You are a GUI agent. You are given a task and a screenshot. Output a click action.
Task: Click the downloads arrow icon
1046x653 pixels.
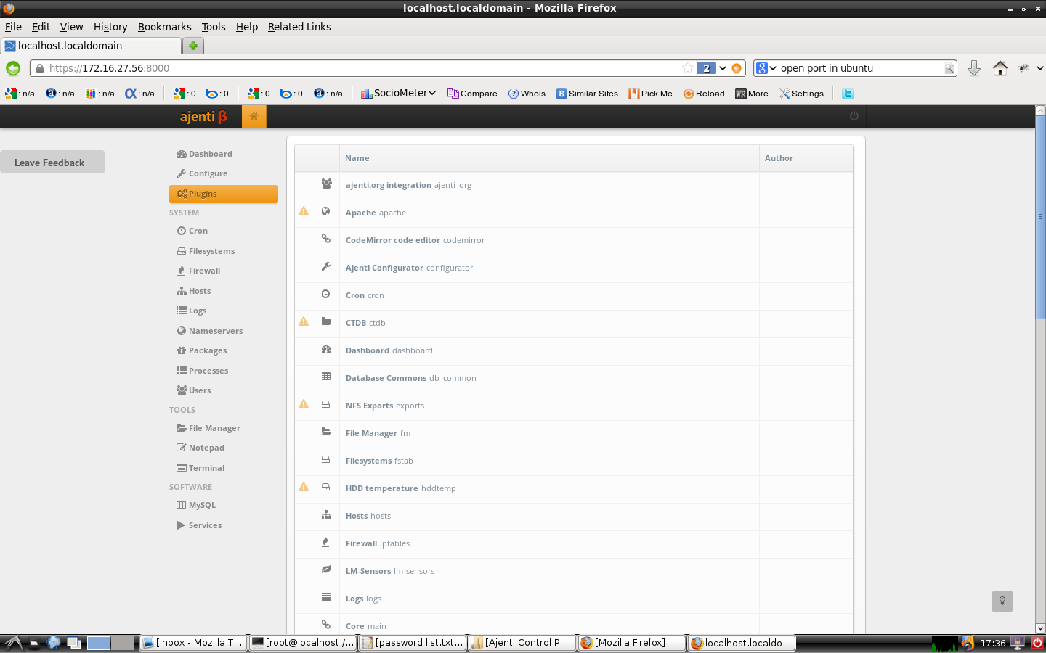coord(974,68)
